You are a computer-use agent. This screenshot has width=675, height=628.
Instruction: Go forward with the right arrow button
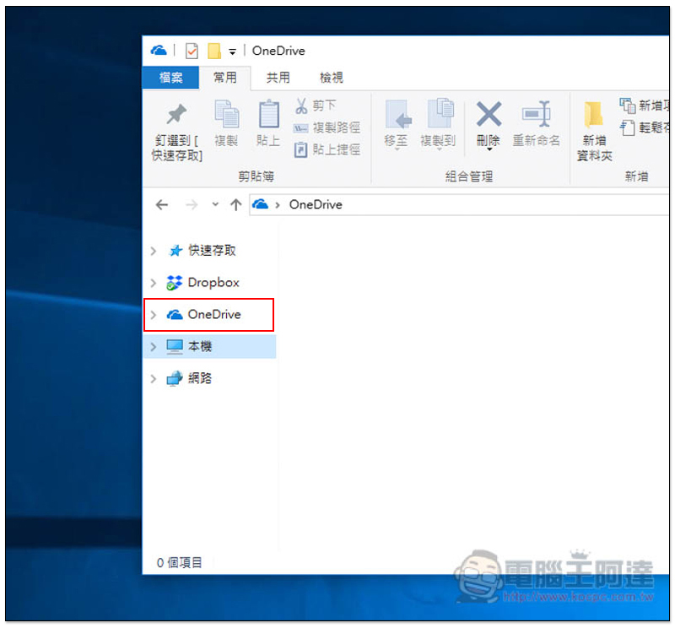(x=192, y=204)
